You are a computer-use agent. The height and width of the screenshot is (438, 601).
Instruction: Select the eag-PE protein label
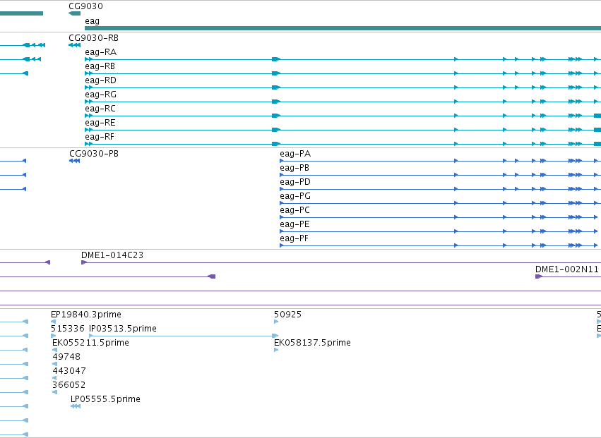294,225
